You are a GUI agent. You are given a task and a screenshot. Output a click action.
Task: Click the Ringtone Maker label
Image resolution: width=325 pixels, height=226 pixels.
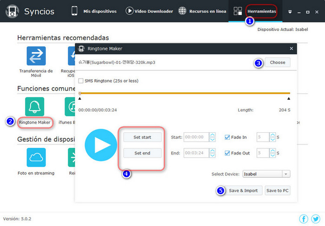point(35,122)
